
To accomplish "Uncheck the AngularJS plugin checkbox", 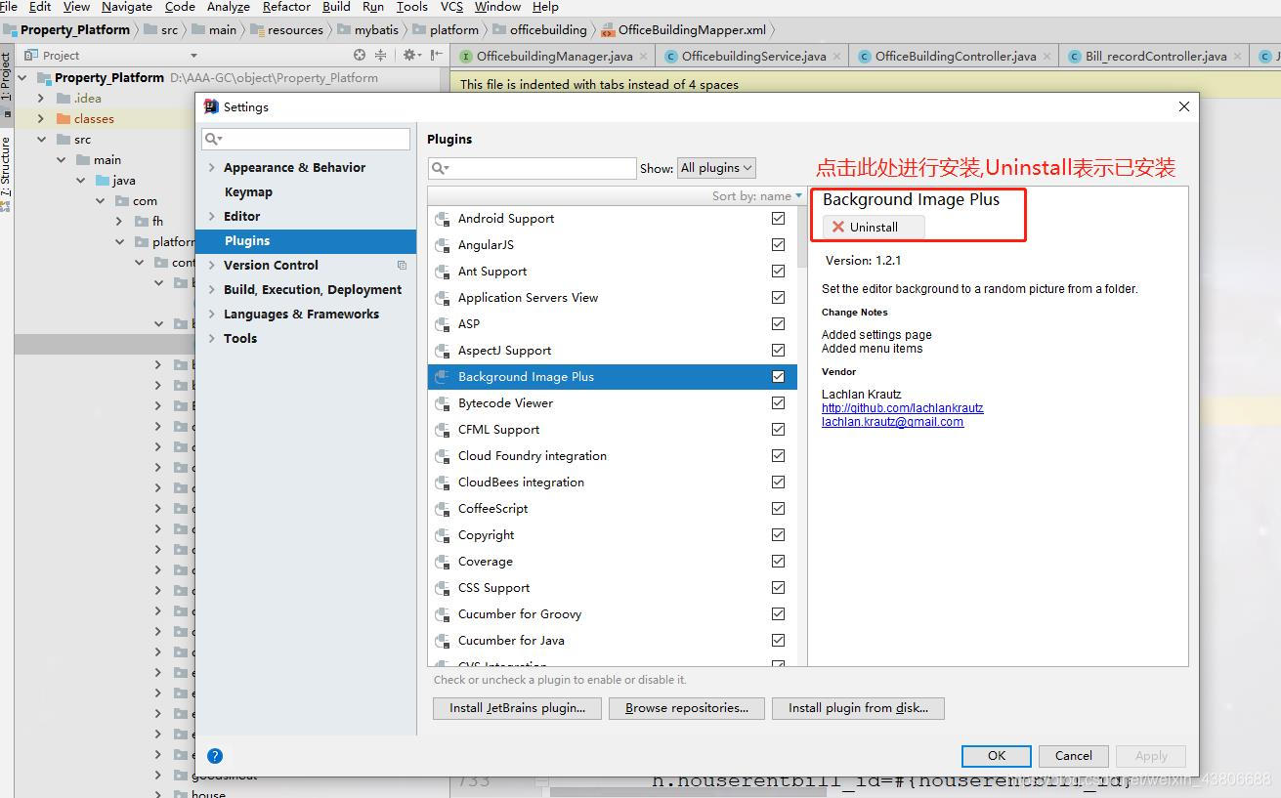I will (778, 245).
